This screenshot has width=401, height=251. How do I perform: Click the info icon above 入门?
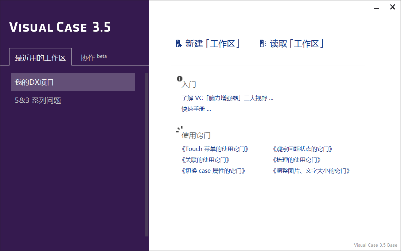pyautogui.click(x=179, y=79)
